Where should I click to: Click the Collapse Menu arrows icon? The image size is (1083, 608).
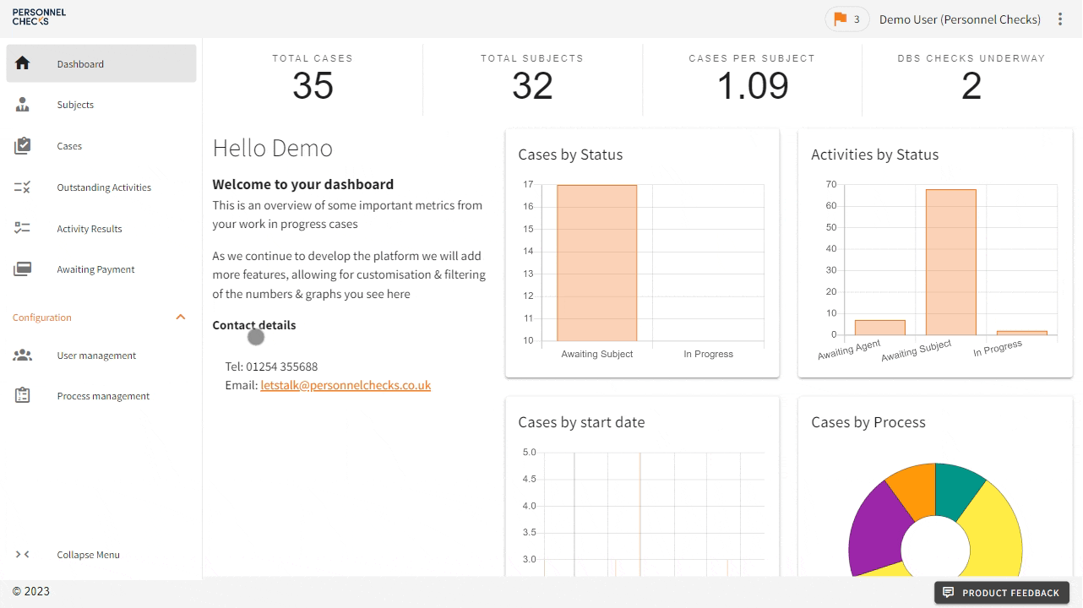point(23,555)
